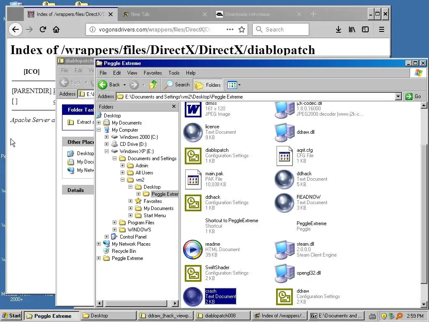Screen dimensions: 429x322
Task: Select the readme HTML Document icon
Action: (193, 250)
